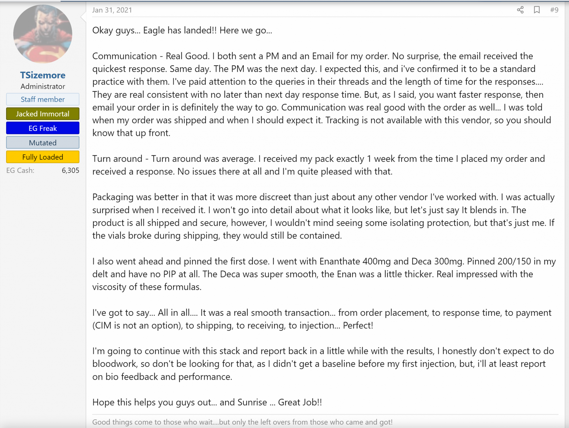Click the yellow Fully Loaded badge
This screenshot has height=428, width=569.
43,157
